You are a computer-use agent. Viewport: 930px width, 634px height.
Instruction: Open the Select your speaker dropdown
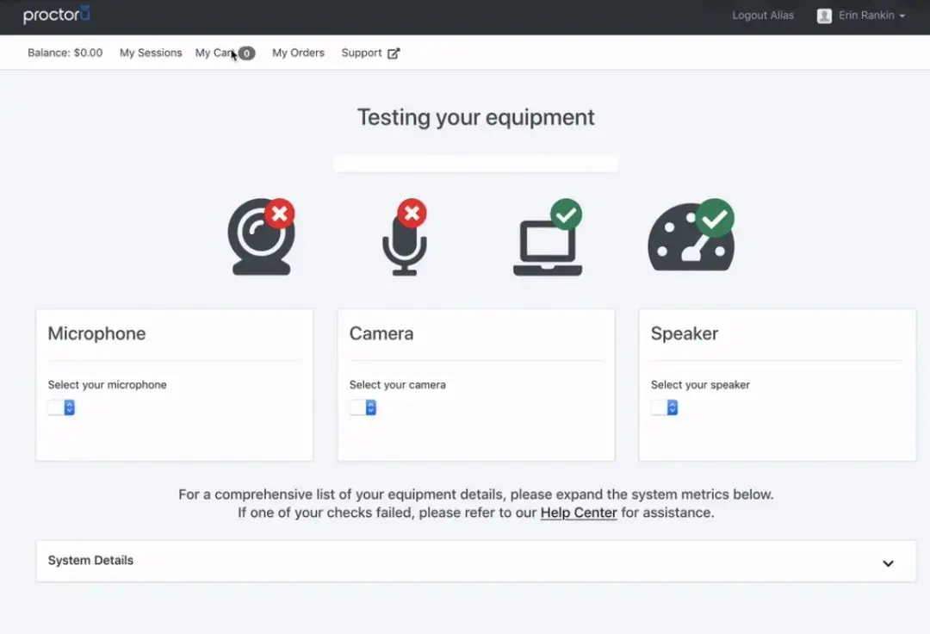click(x=664, y=407)
